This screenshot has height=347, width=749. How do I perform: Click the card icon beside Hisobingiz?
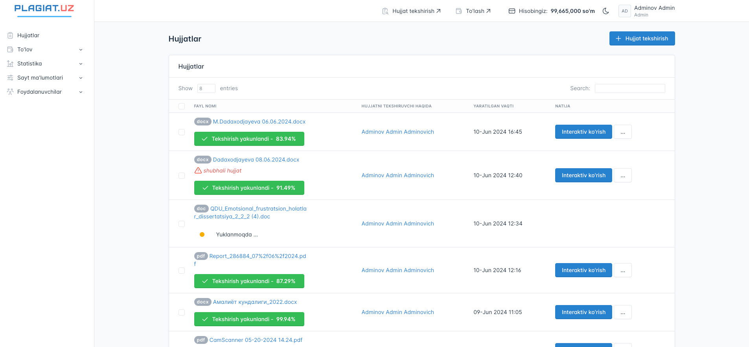[512, 11]
